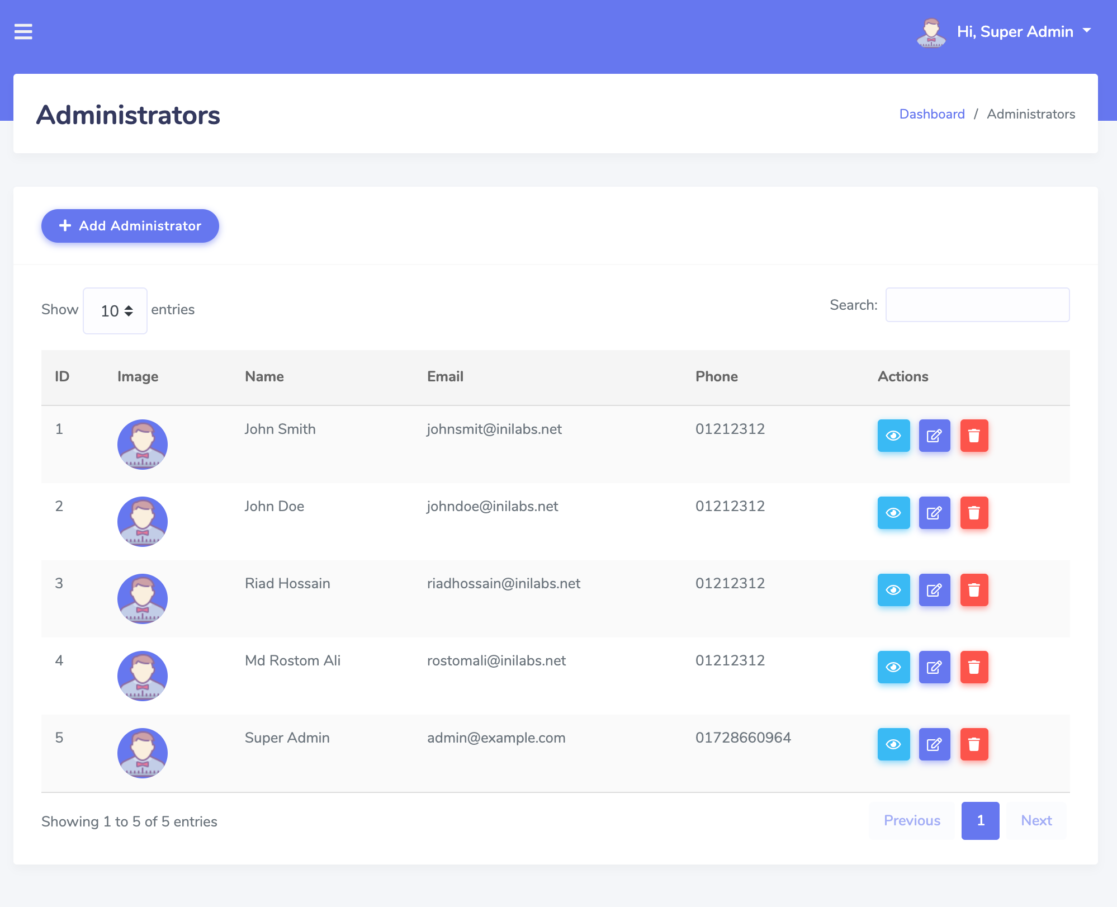Open the Show entries count dropdown
This screenshot has height=907, width=1117.
pyautogui.click(x=115, y=311)
